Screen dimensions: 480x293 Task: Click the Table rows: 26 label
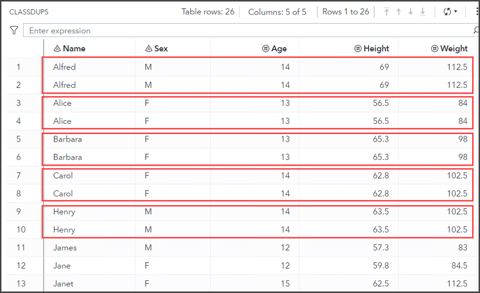pyautogui.click(x=208, y=11)
